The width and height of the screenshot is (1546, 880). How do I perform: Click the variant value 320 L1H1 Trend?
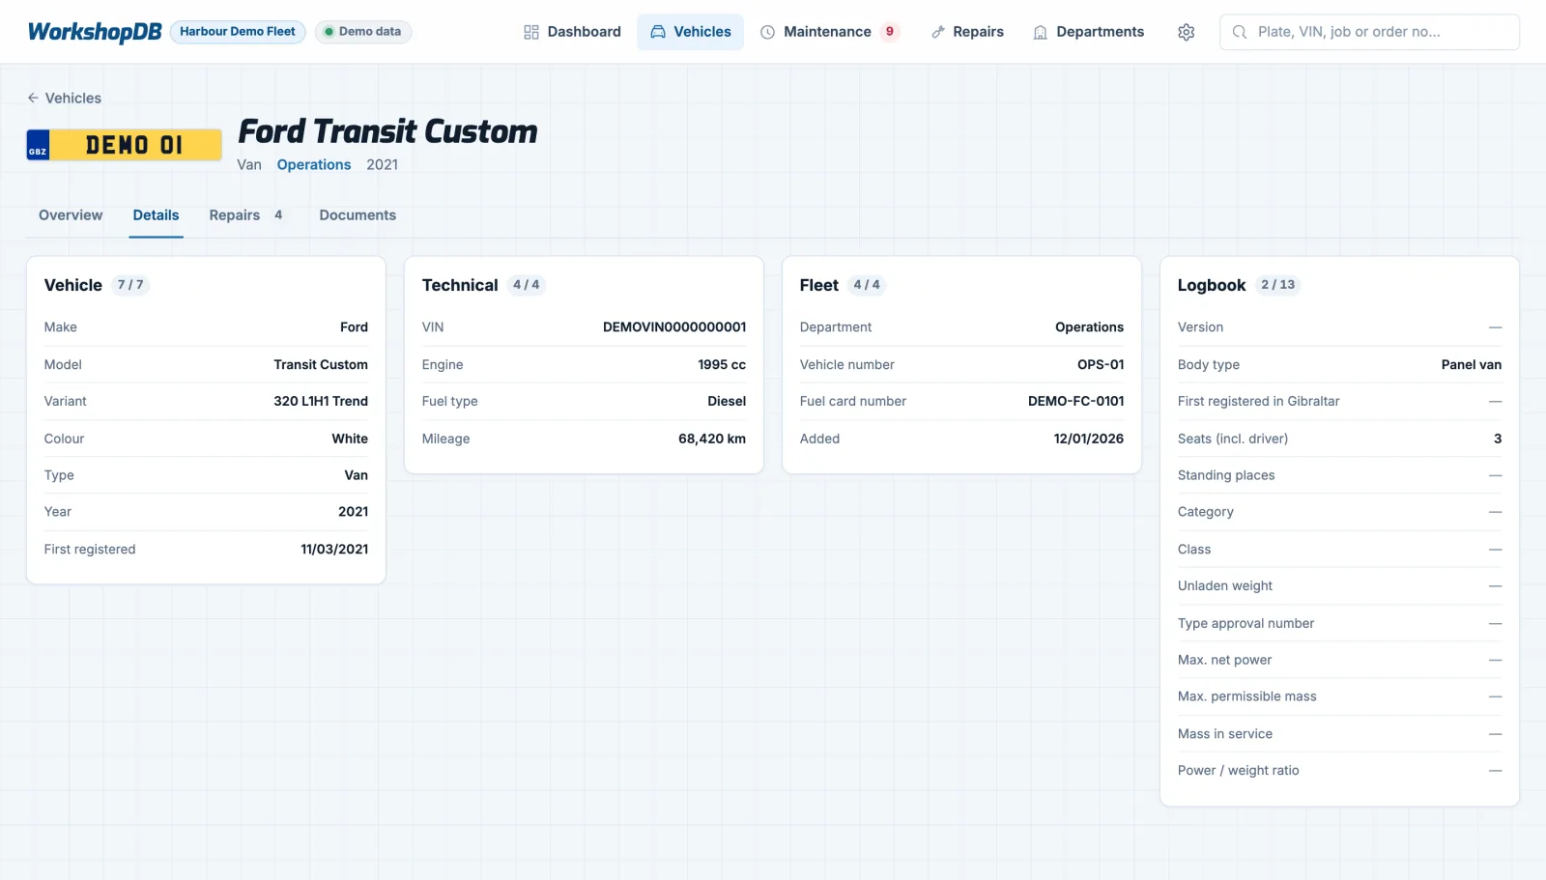(321, 401)
